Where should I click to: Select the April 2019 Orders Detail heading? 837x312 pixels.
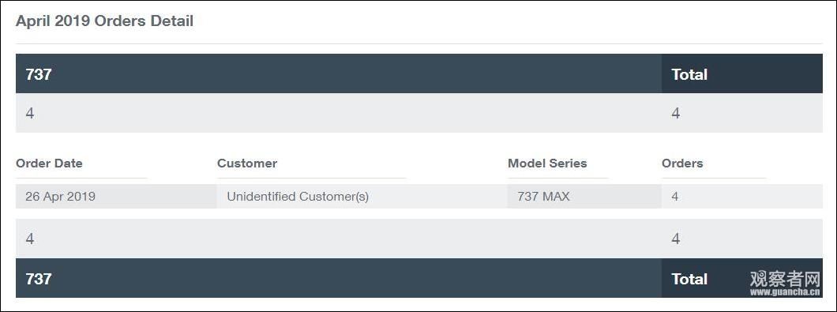pos(104,21)
